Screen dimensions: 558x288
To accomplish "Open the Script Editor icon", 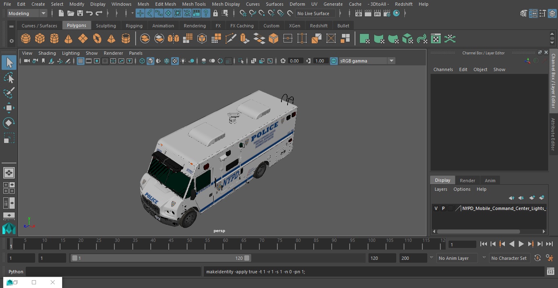I will 551,272.
